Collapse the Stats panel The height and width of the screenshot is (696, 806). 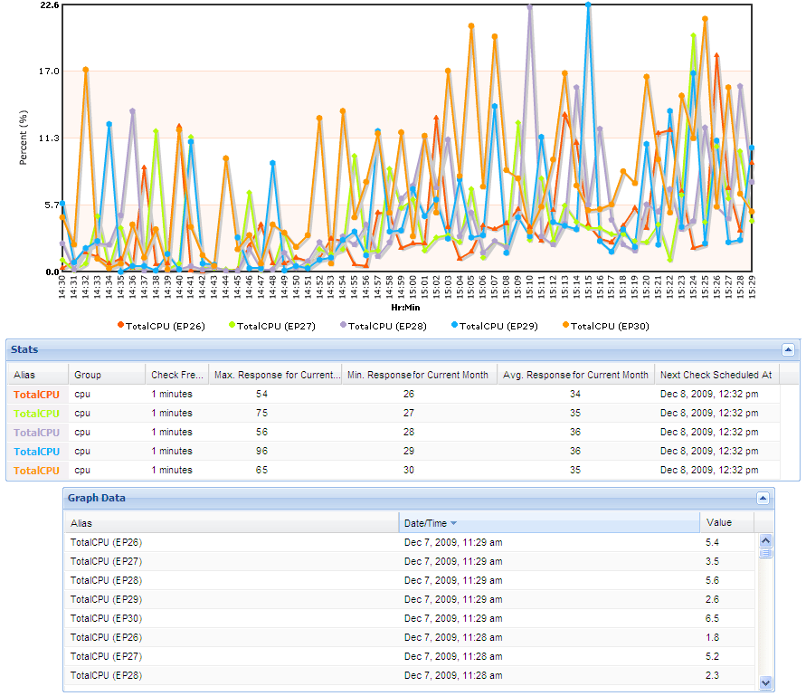click(x=788, y=349)
